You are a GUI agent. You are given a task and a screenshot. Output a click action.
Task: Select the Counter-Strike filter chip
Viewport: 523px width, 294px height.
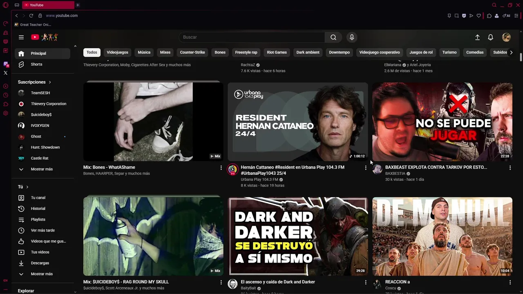point(192,52)
